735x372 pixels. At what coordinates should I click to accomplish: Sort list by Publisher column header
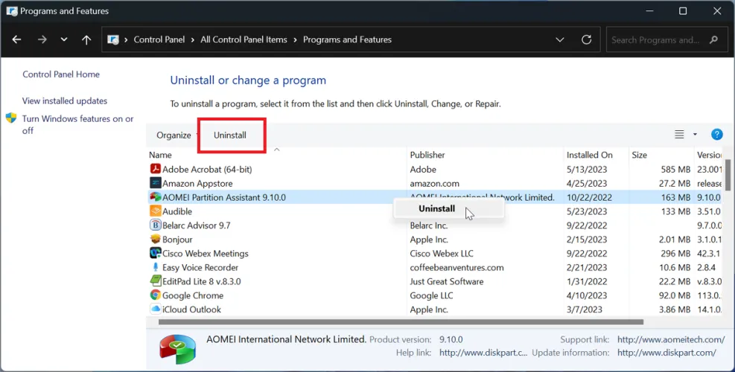point(427,155)
